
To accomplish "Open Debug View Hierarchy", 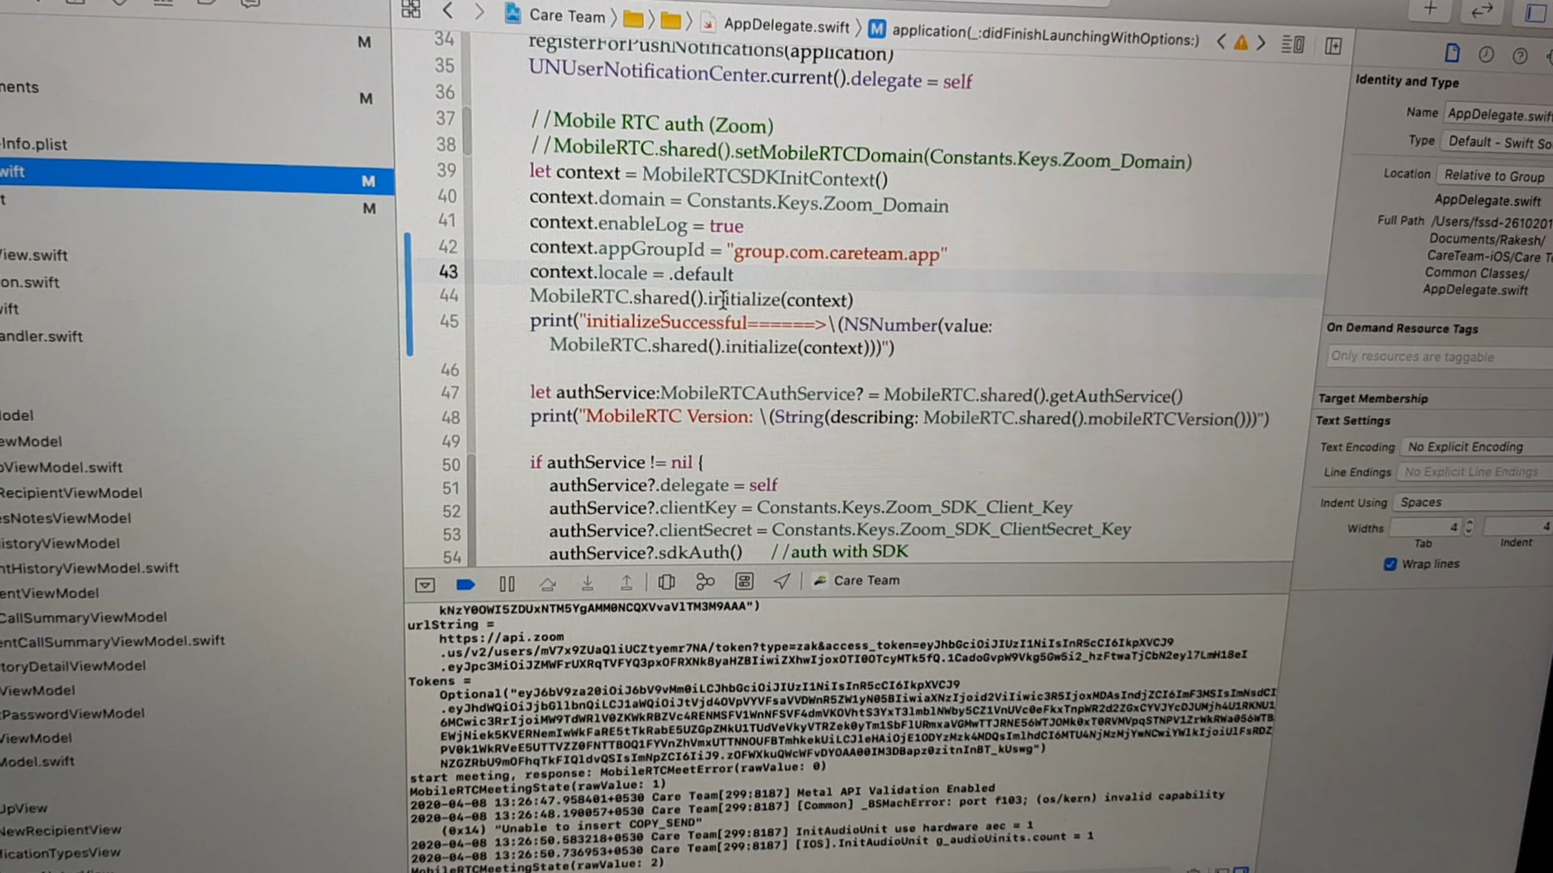I will click(666, 582).
